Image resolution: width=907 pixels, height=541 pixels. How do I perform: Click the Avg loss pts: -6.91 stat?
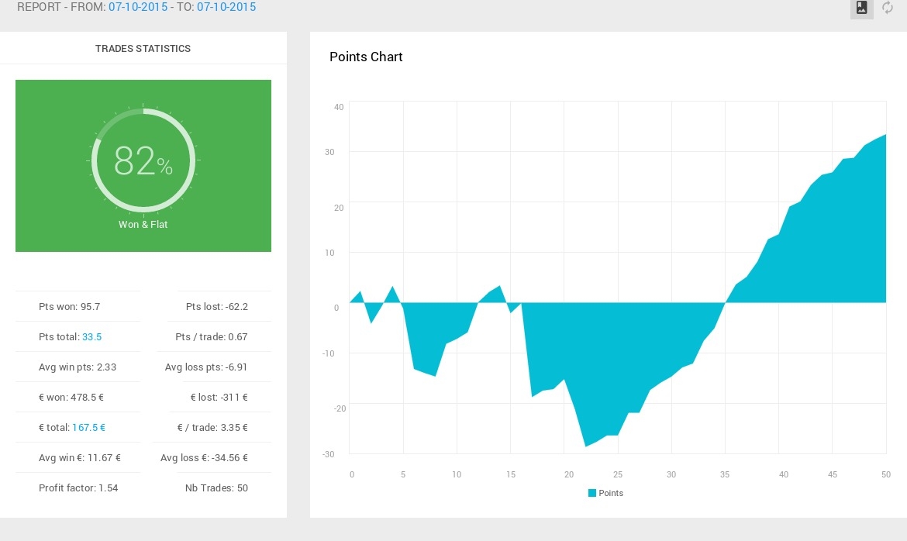pos(206,367)
